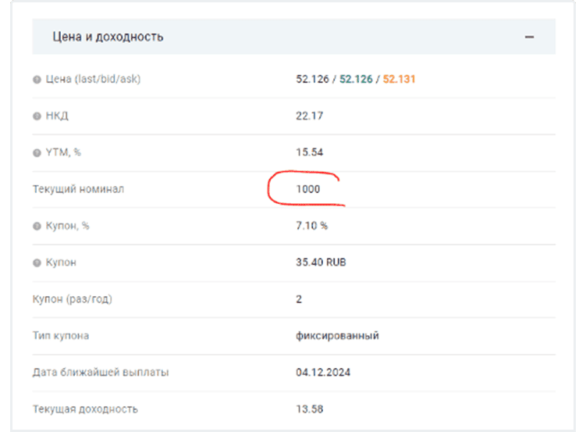The image size is (586, 432).
Task: Click info icon beside YTM, %
Action: pyautogui.click(x=37, y=152)
